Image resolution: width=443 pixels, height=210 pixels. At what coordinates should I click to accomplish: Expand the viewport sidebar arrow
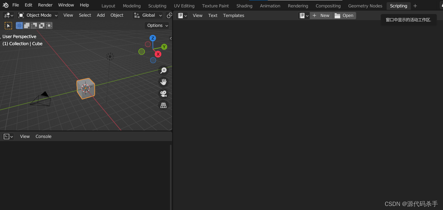171,38
